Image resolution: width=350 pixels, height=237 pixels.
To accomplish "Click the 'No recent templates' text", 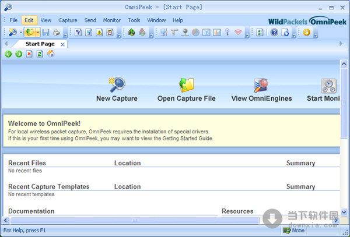I will click(x=32, y=194).
